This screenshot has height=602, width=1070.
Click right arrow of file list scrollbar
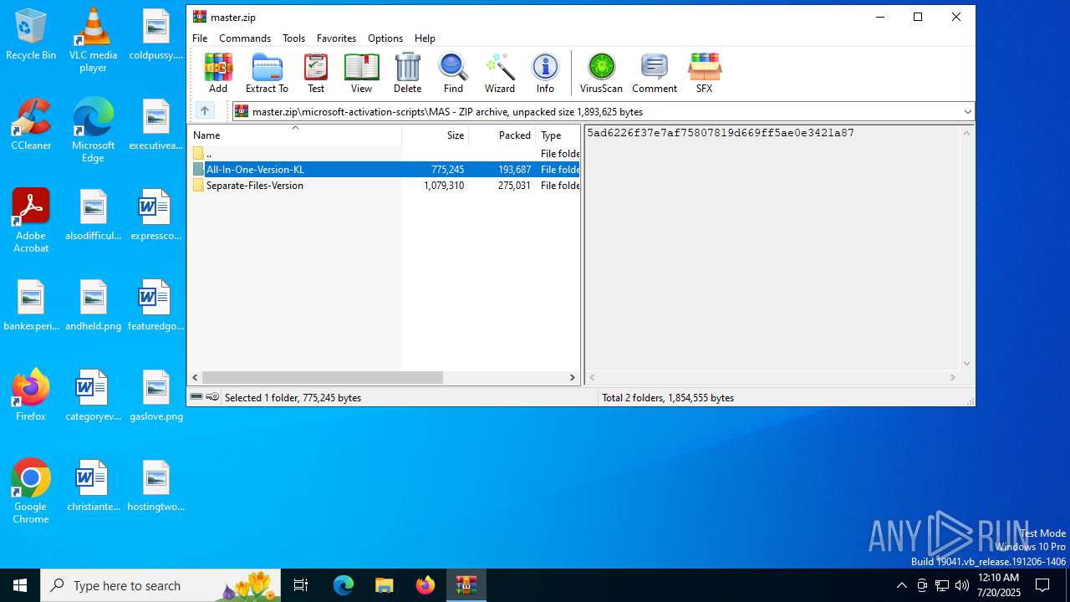point(573,378)
